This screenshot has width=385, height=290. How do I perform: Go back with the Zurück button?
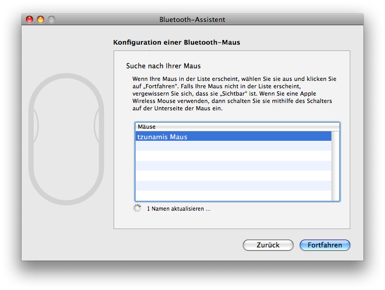click(268, 245)
